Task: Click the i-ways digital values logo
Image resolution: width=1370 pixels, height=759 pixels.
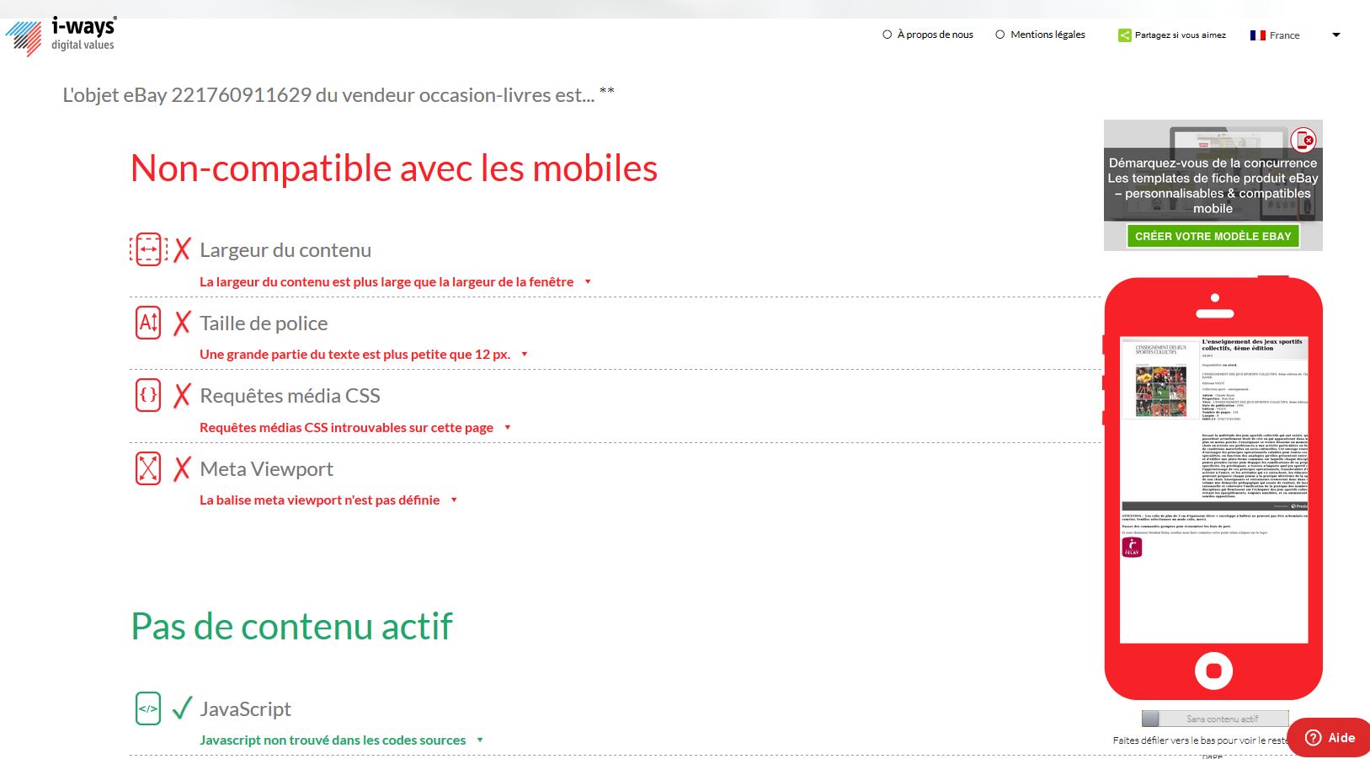Action: click(60, 36)
